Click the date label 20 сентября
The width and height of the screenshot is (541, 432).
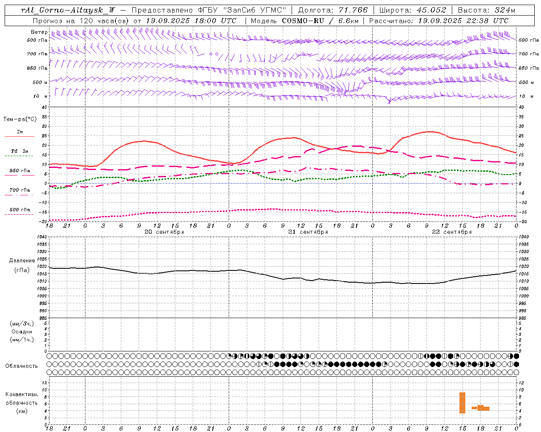[164, 232]
